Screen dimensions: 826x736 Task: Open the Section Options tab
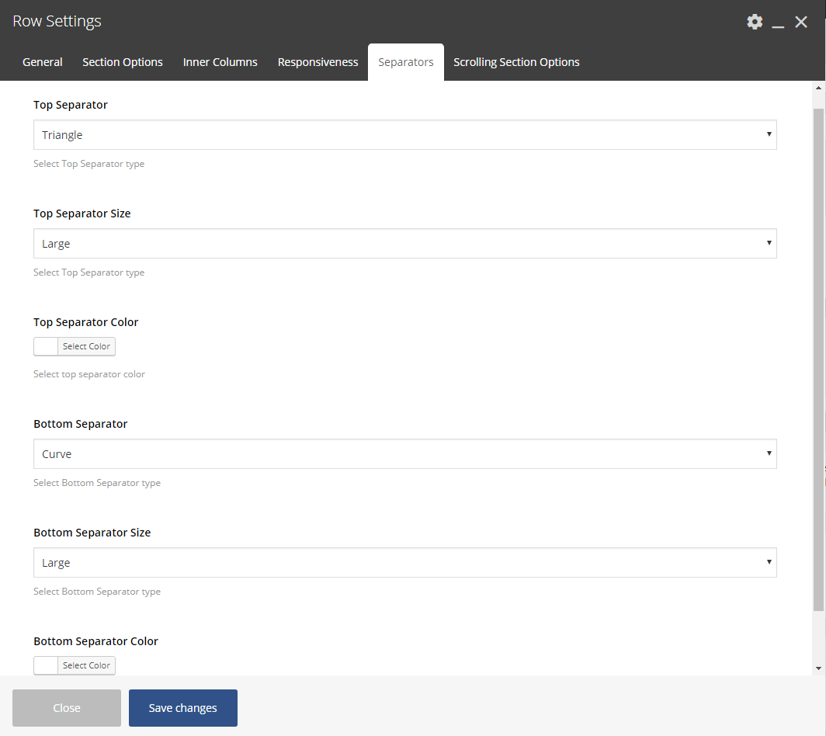click(x=122, y=62)
